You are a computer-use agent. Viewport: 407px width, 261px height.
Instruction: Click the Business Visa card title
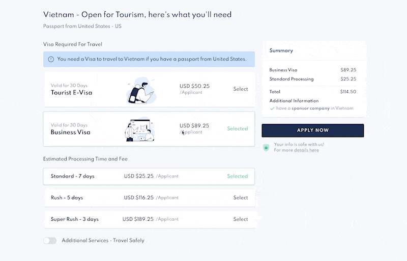coord(70,133)
